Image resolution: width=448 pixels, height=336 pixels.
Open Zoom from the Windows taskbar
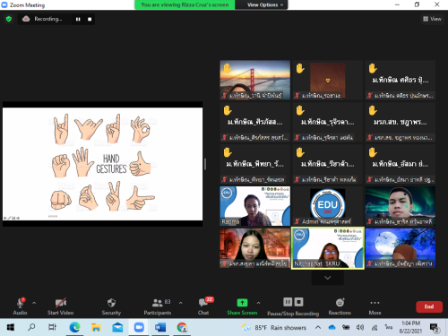click(139, 327)
